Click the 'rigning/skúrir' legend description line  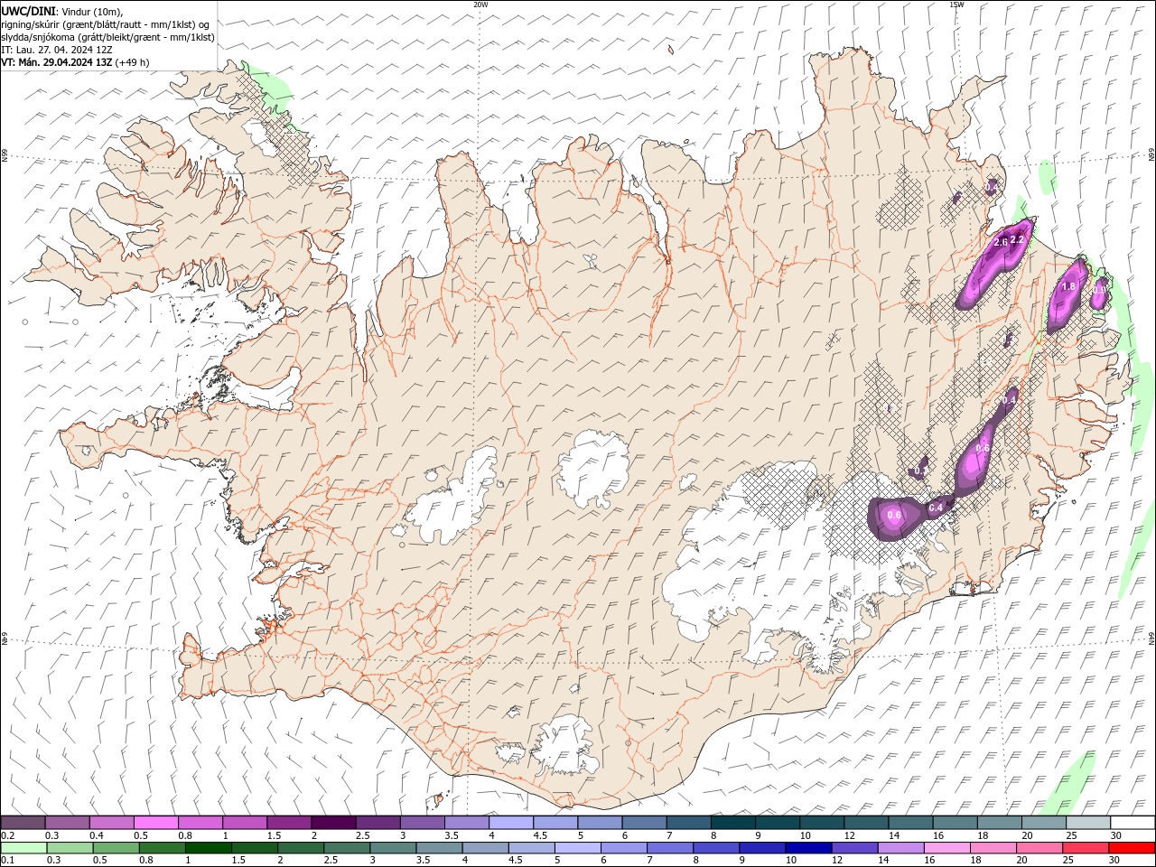(105, 23)
